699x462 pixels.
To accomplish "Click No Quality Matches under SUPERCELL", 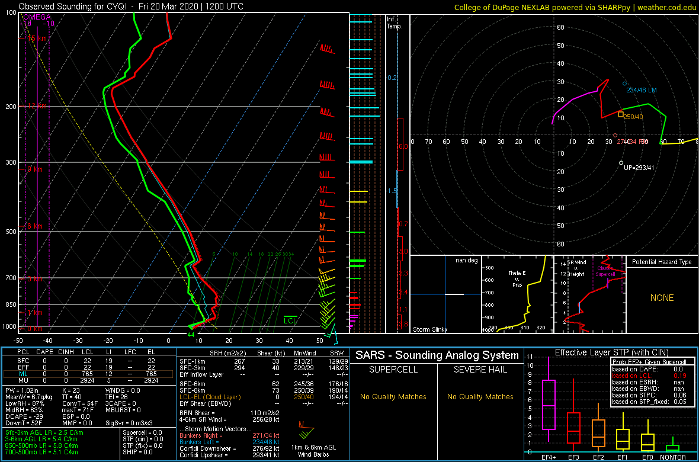I will pos(393,396).
